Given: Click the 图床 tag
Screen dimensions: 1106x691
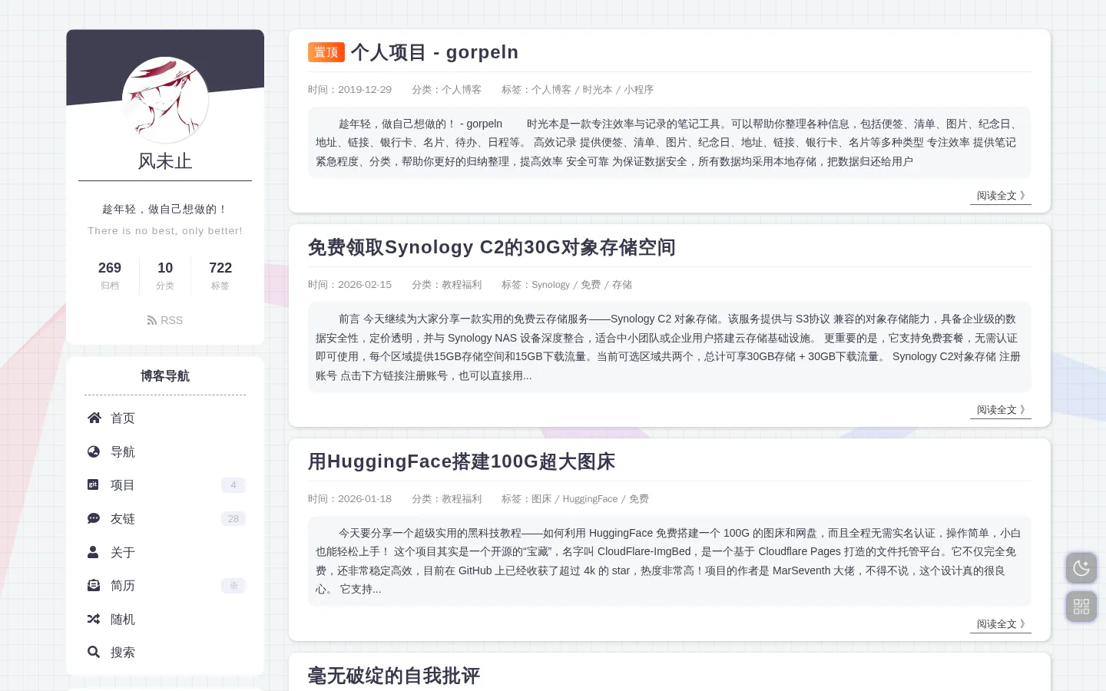Looking at the screenshot, I should coord(541,499).
